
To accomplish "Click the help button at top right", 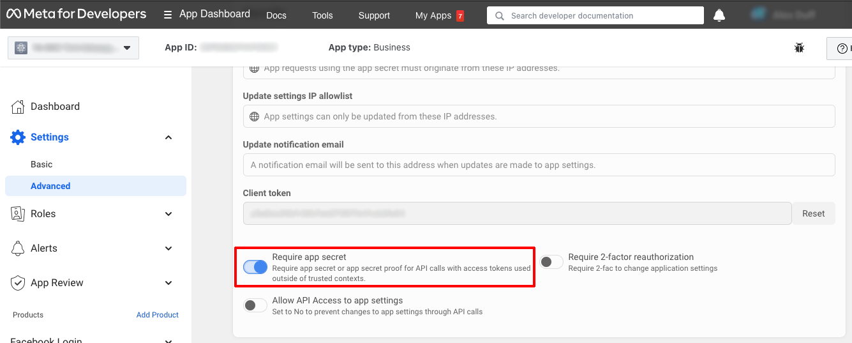I will [840, 48].
